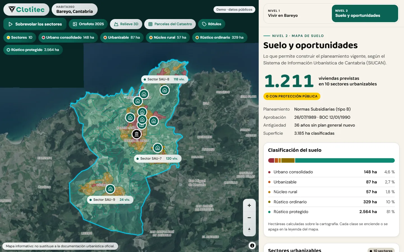
Task: Click rightmost house marker in central cluster
Action: coord(154,121)
